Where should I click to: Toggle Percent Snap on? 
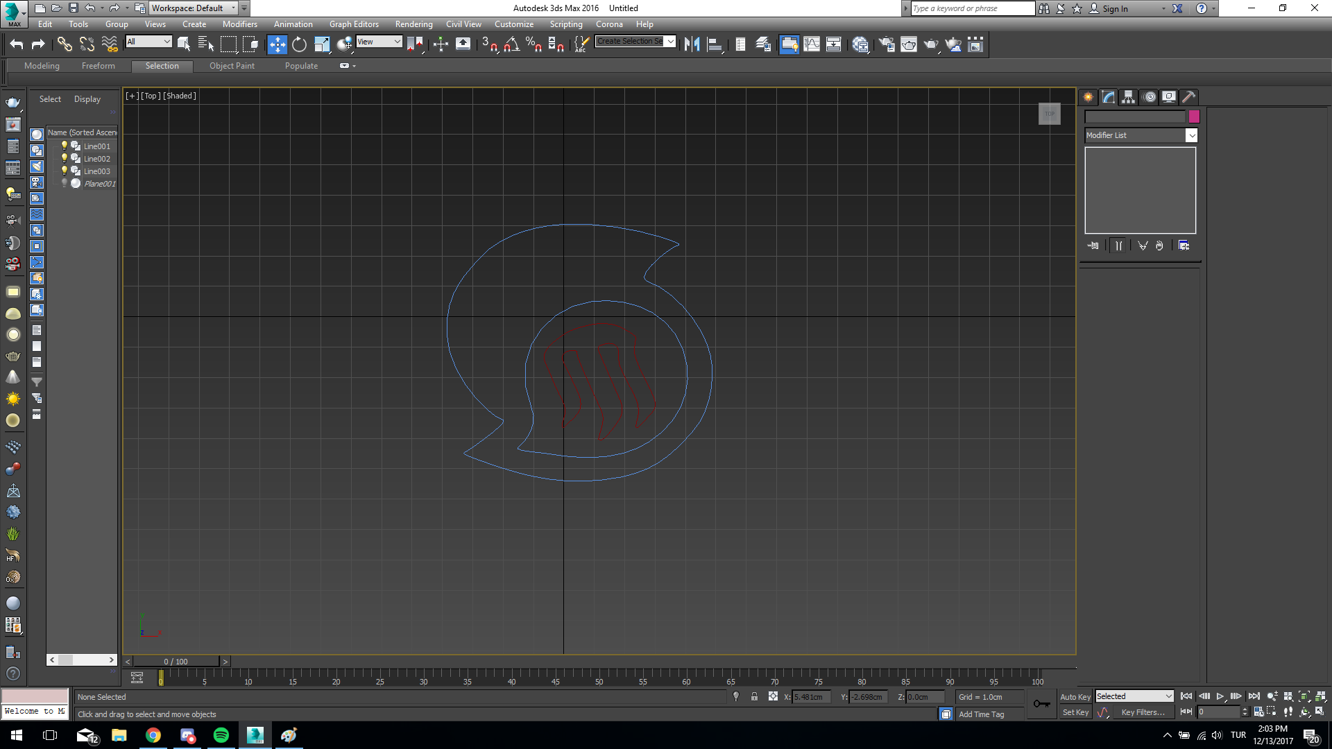[x=533, y=44]
